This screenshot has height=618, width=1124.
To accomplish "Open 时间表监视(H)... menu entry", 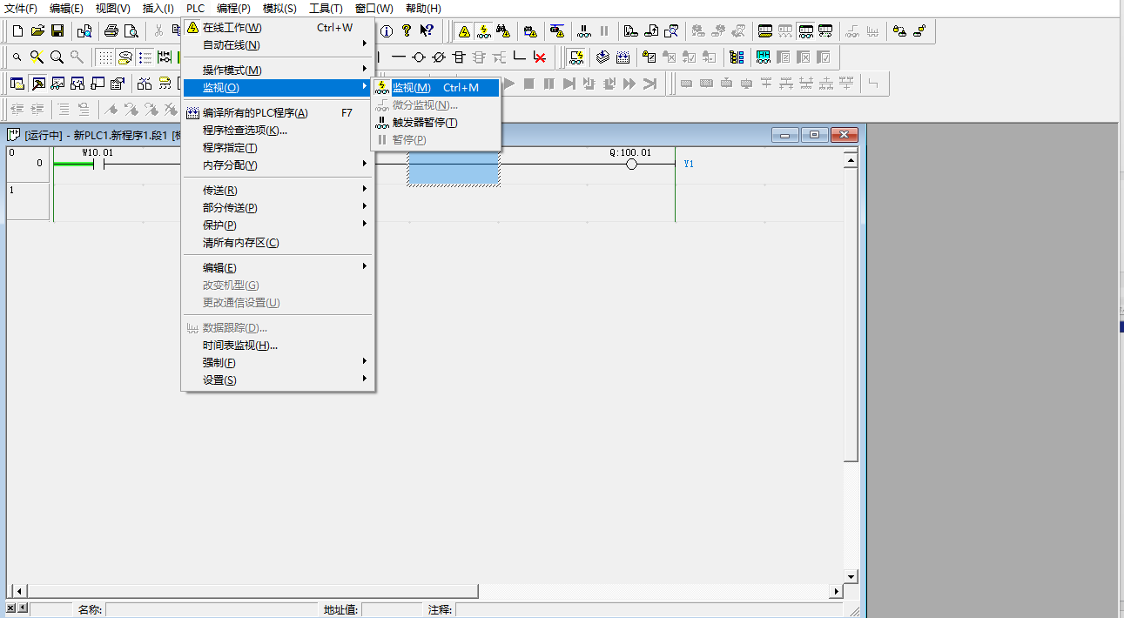I will point(278,346).
